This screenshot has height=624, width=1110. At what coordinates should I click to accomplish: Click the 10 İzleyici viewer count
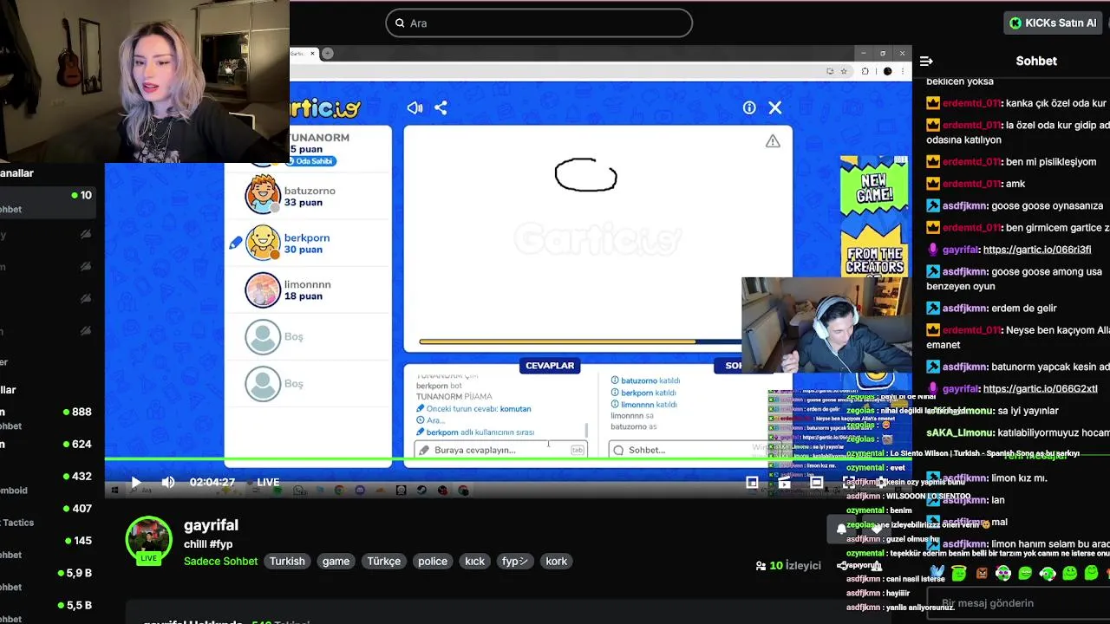coord(788,565)
